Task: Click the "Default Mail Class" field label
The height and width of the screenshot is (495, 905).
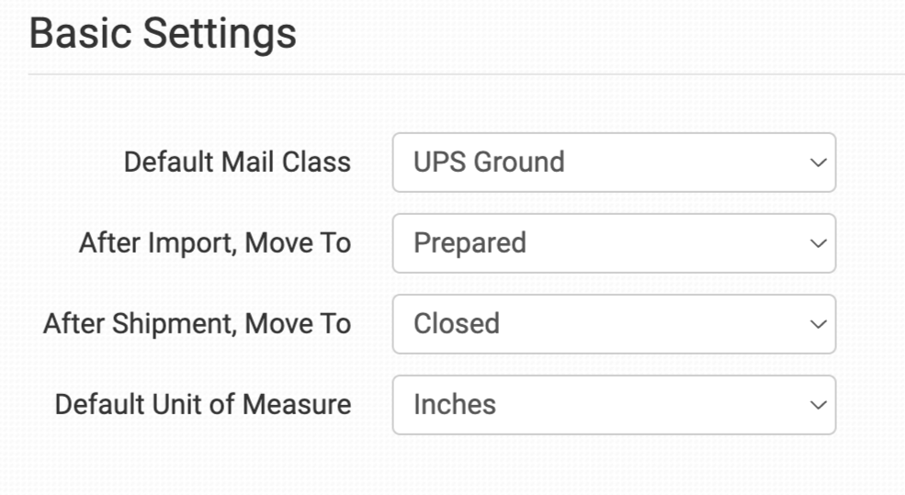Action: tap(237, 163)
